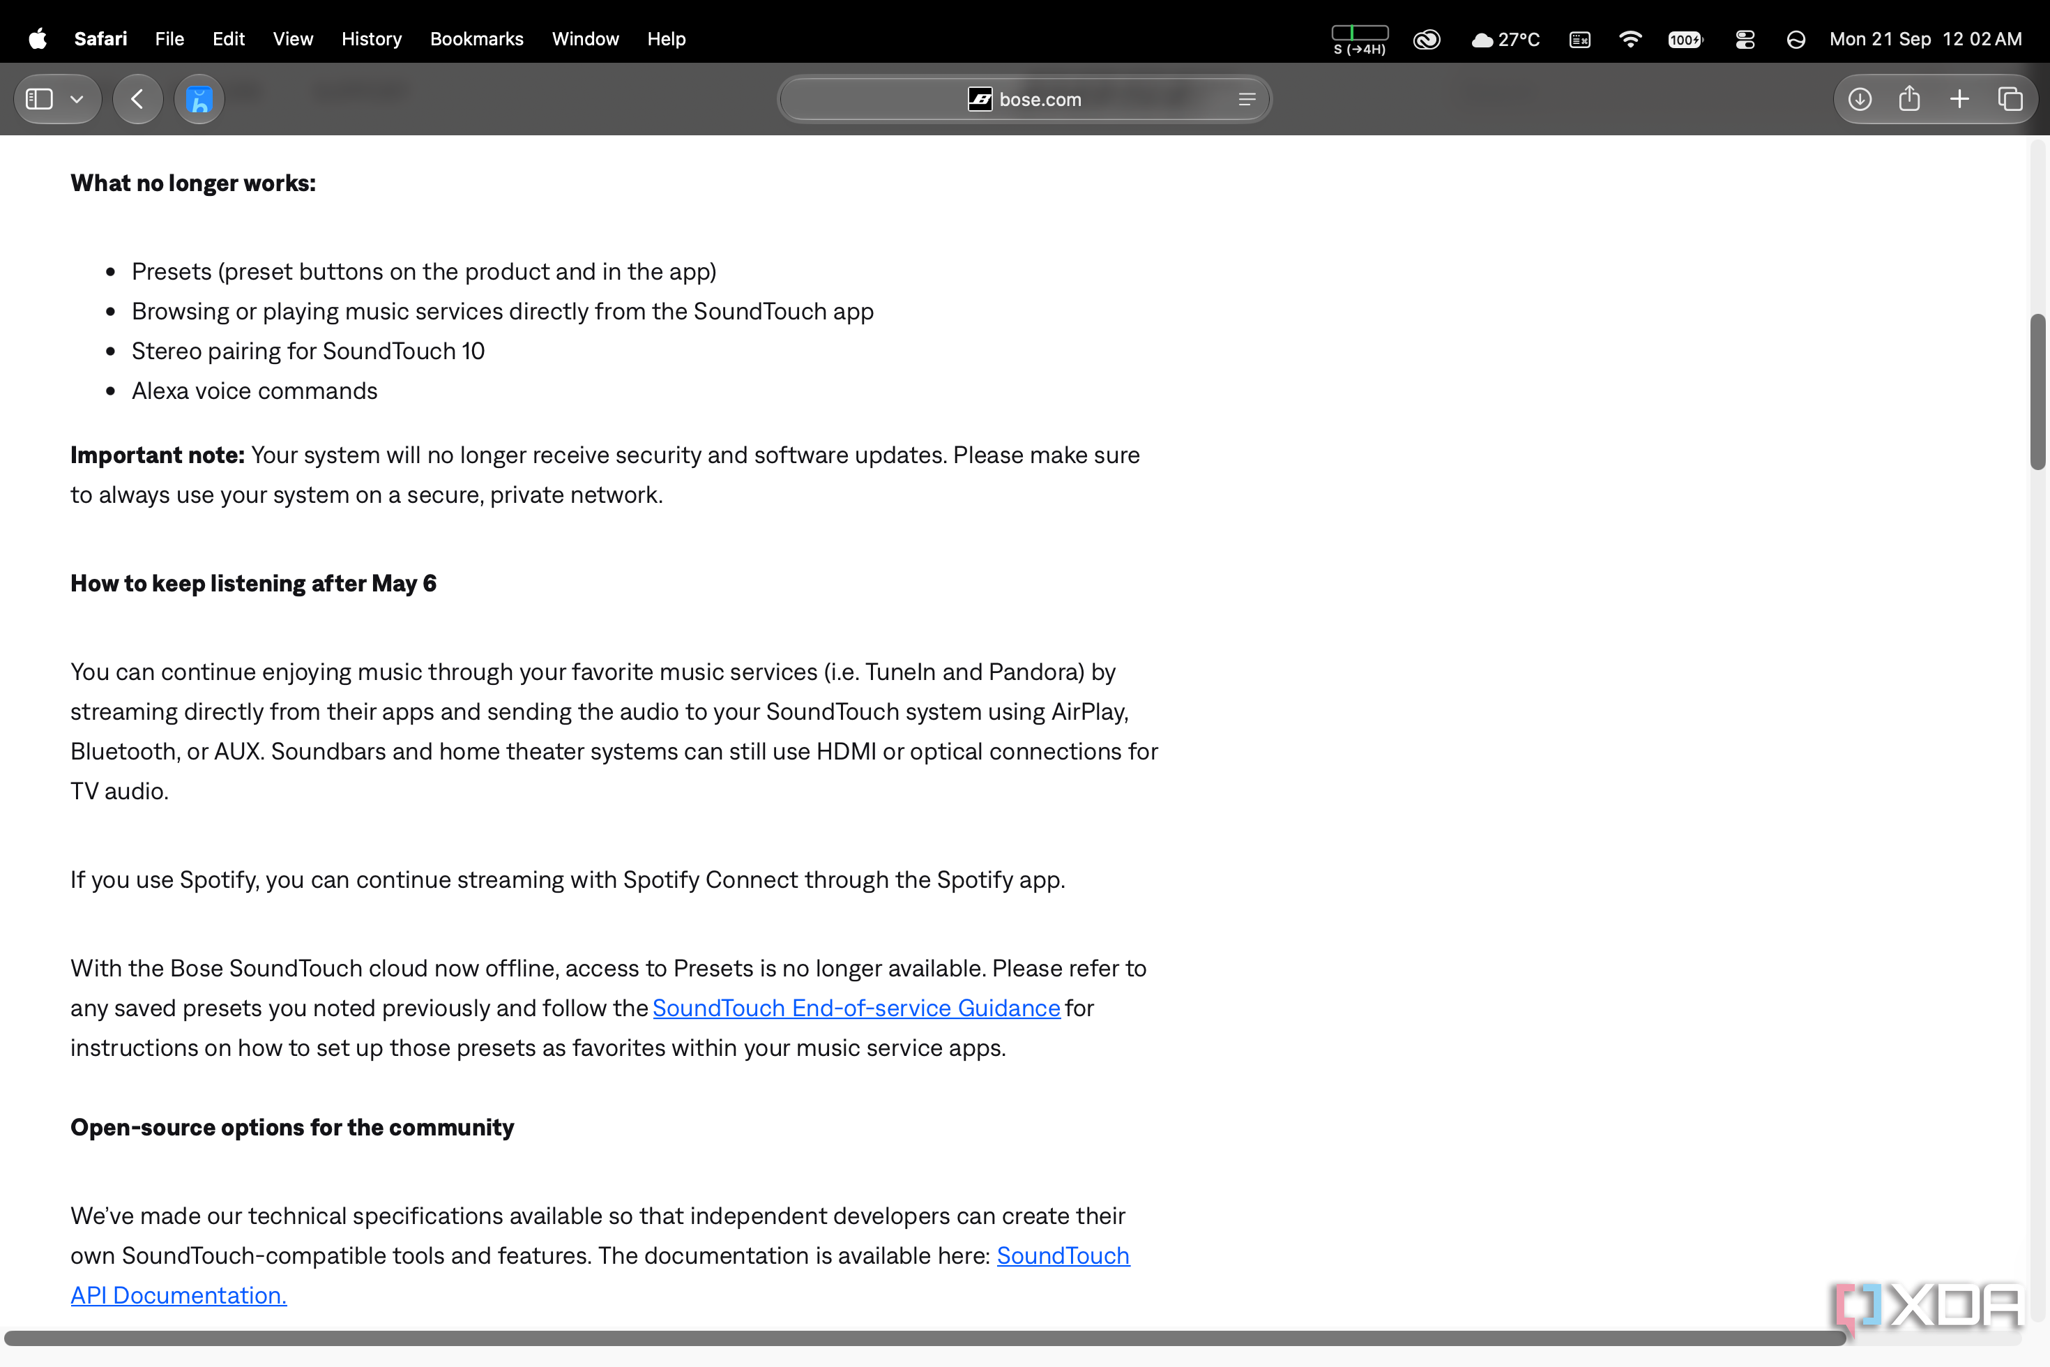The width and height of the screenshot is (2050, 1367).
Task: Click the "Important note:" bold text
Action: (157, 455)
